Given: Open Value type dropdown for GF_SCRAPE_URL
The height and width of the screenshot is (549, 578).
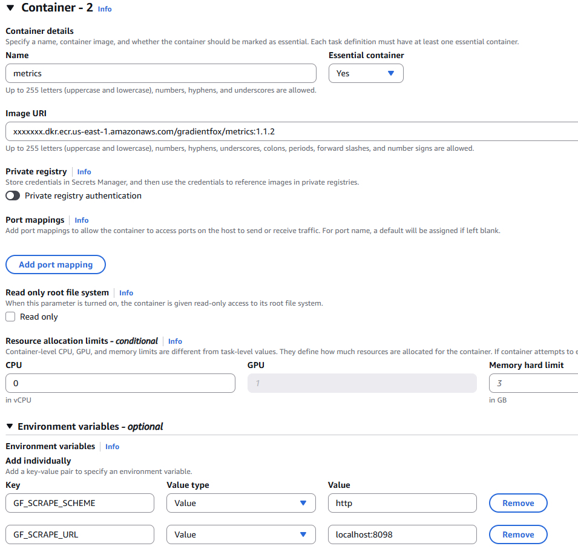Looking at the screenshot, I should click(x=241, y=534).
